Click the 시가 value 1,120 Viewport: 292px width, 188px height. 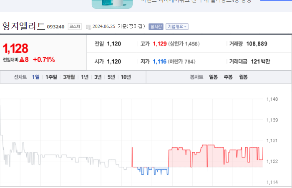click(x=114, y=61)
